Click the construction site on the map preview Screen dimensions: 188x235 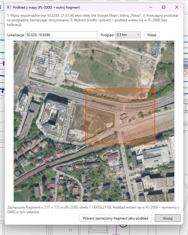point(45,60)
